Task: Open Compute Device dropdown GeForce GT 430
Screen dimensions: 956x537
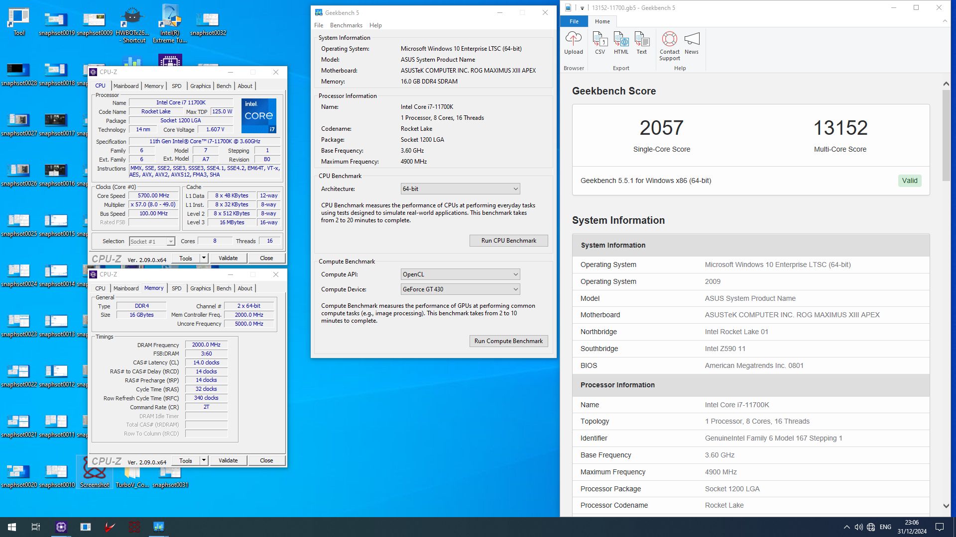Action: click(461, 289)
